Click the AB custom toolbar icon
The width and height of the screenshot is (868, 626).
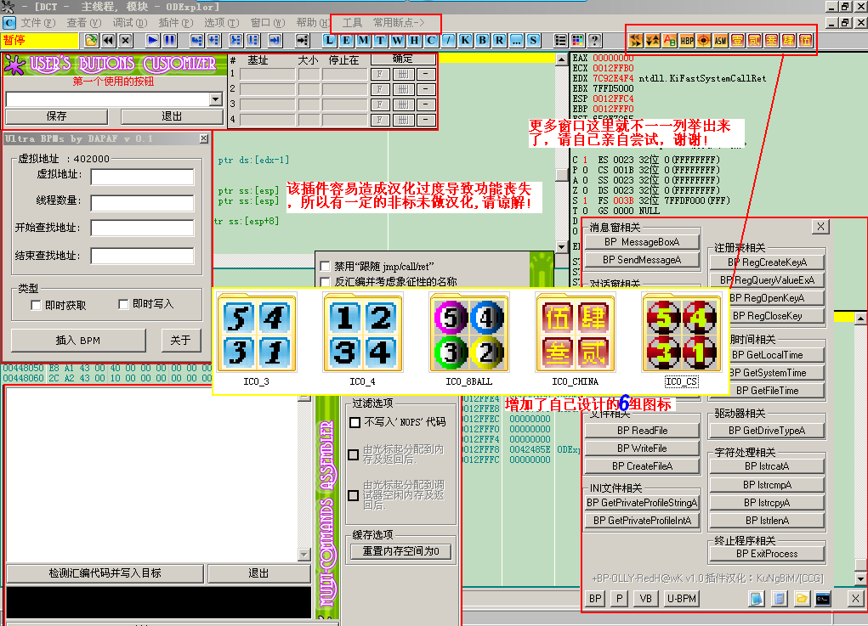point(669,41)
